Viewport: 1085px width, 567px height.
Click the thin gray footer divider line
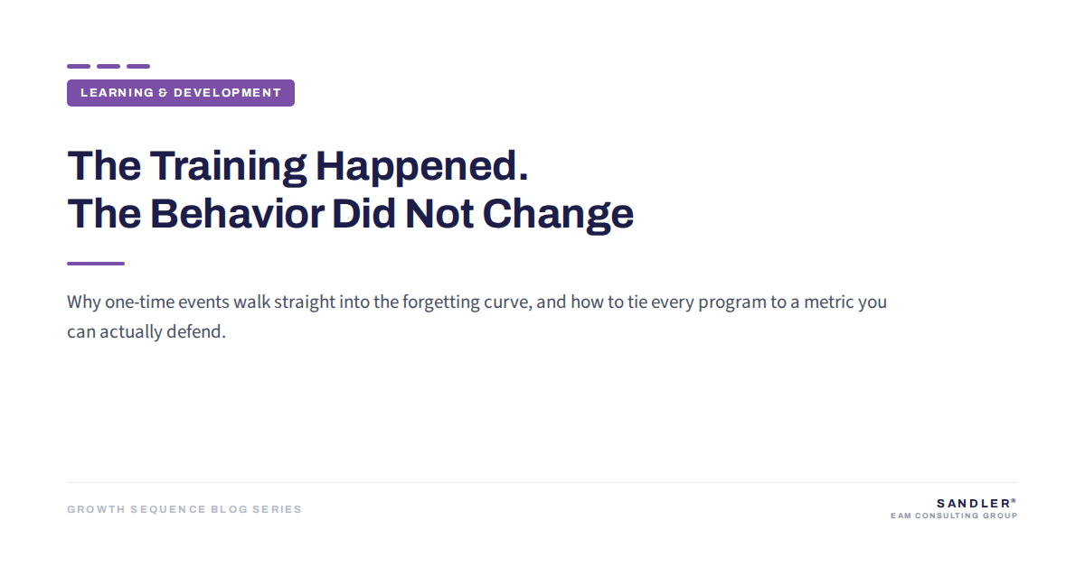pos(542,483)
